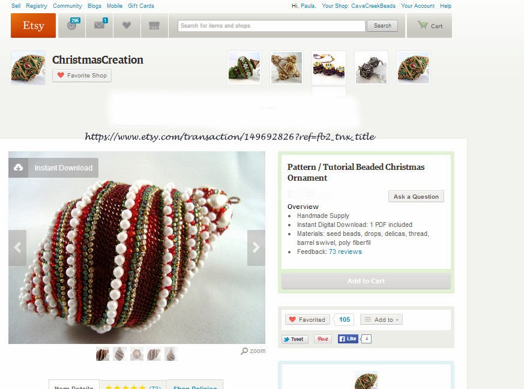Viewport: 524px width, 389px height.
Task: Show next product photo with right arrow
Action: [x=256, y=248]
